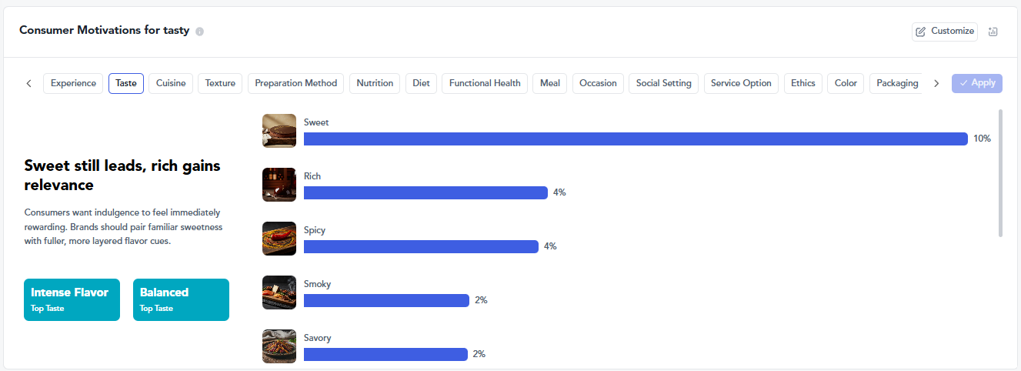This screenshot has width=1021, height=371.
Task: Select the Packaging chip
Action: (896, 83)
